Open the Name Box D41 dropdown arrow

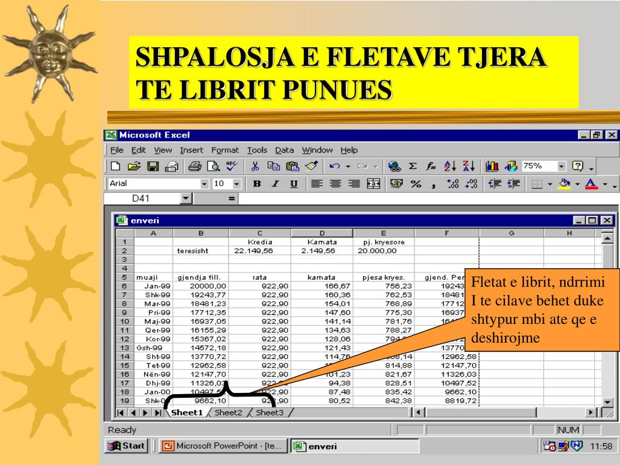185,198
